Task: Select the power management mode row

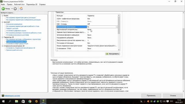Action: point(87,46)
